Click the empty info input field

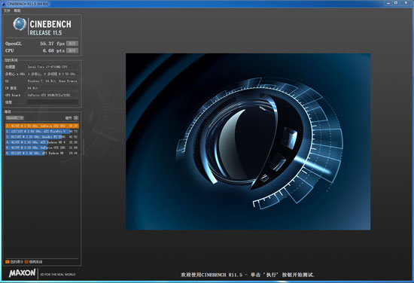(53, 102)
